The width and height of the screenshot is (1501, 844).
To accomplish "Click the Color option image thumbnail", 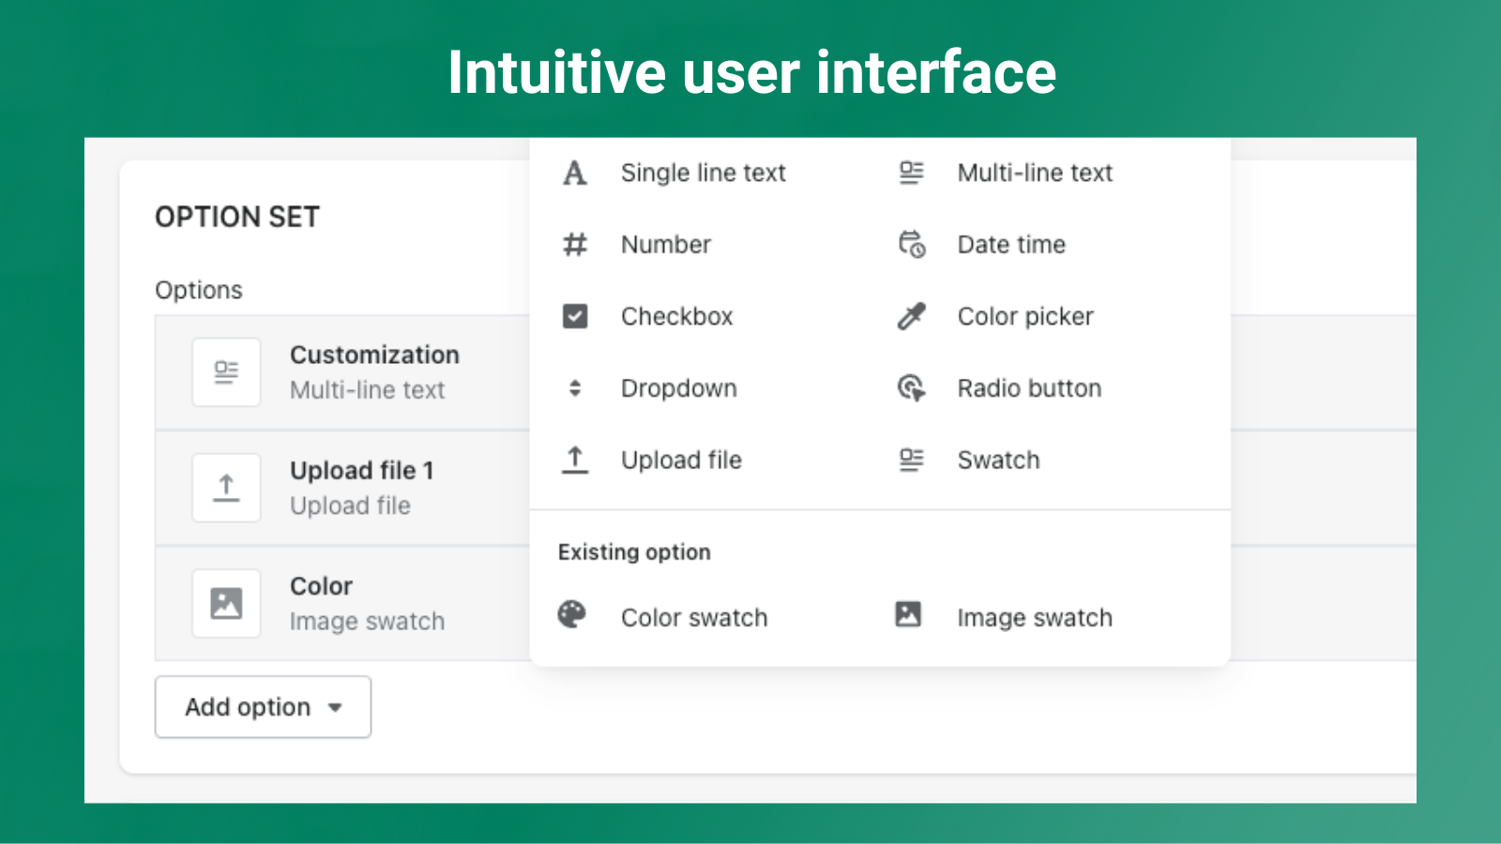I will [x=226, y=603].
